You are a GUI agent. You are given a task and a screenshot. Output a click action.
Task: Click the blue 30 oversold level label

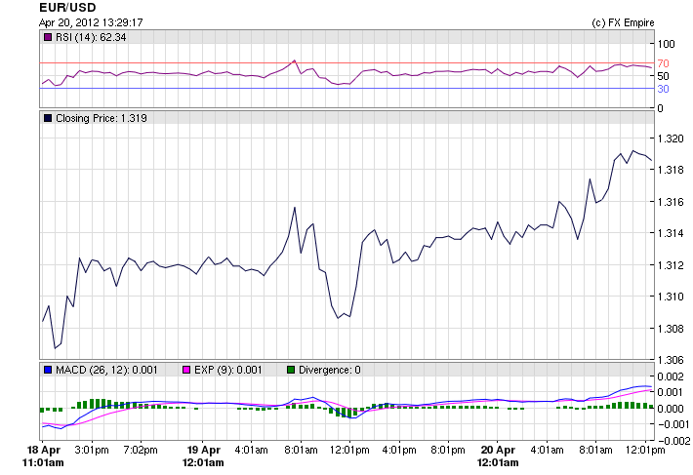[x=663, y=89]
